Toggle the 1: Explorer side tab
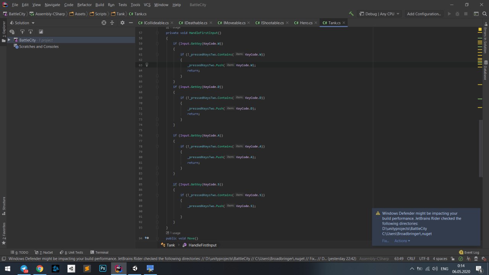 pyautogui.click(x=4, y=31)
